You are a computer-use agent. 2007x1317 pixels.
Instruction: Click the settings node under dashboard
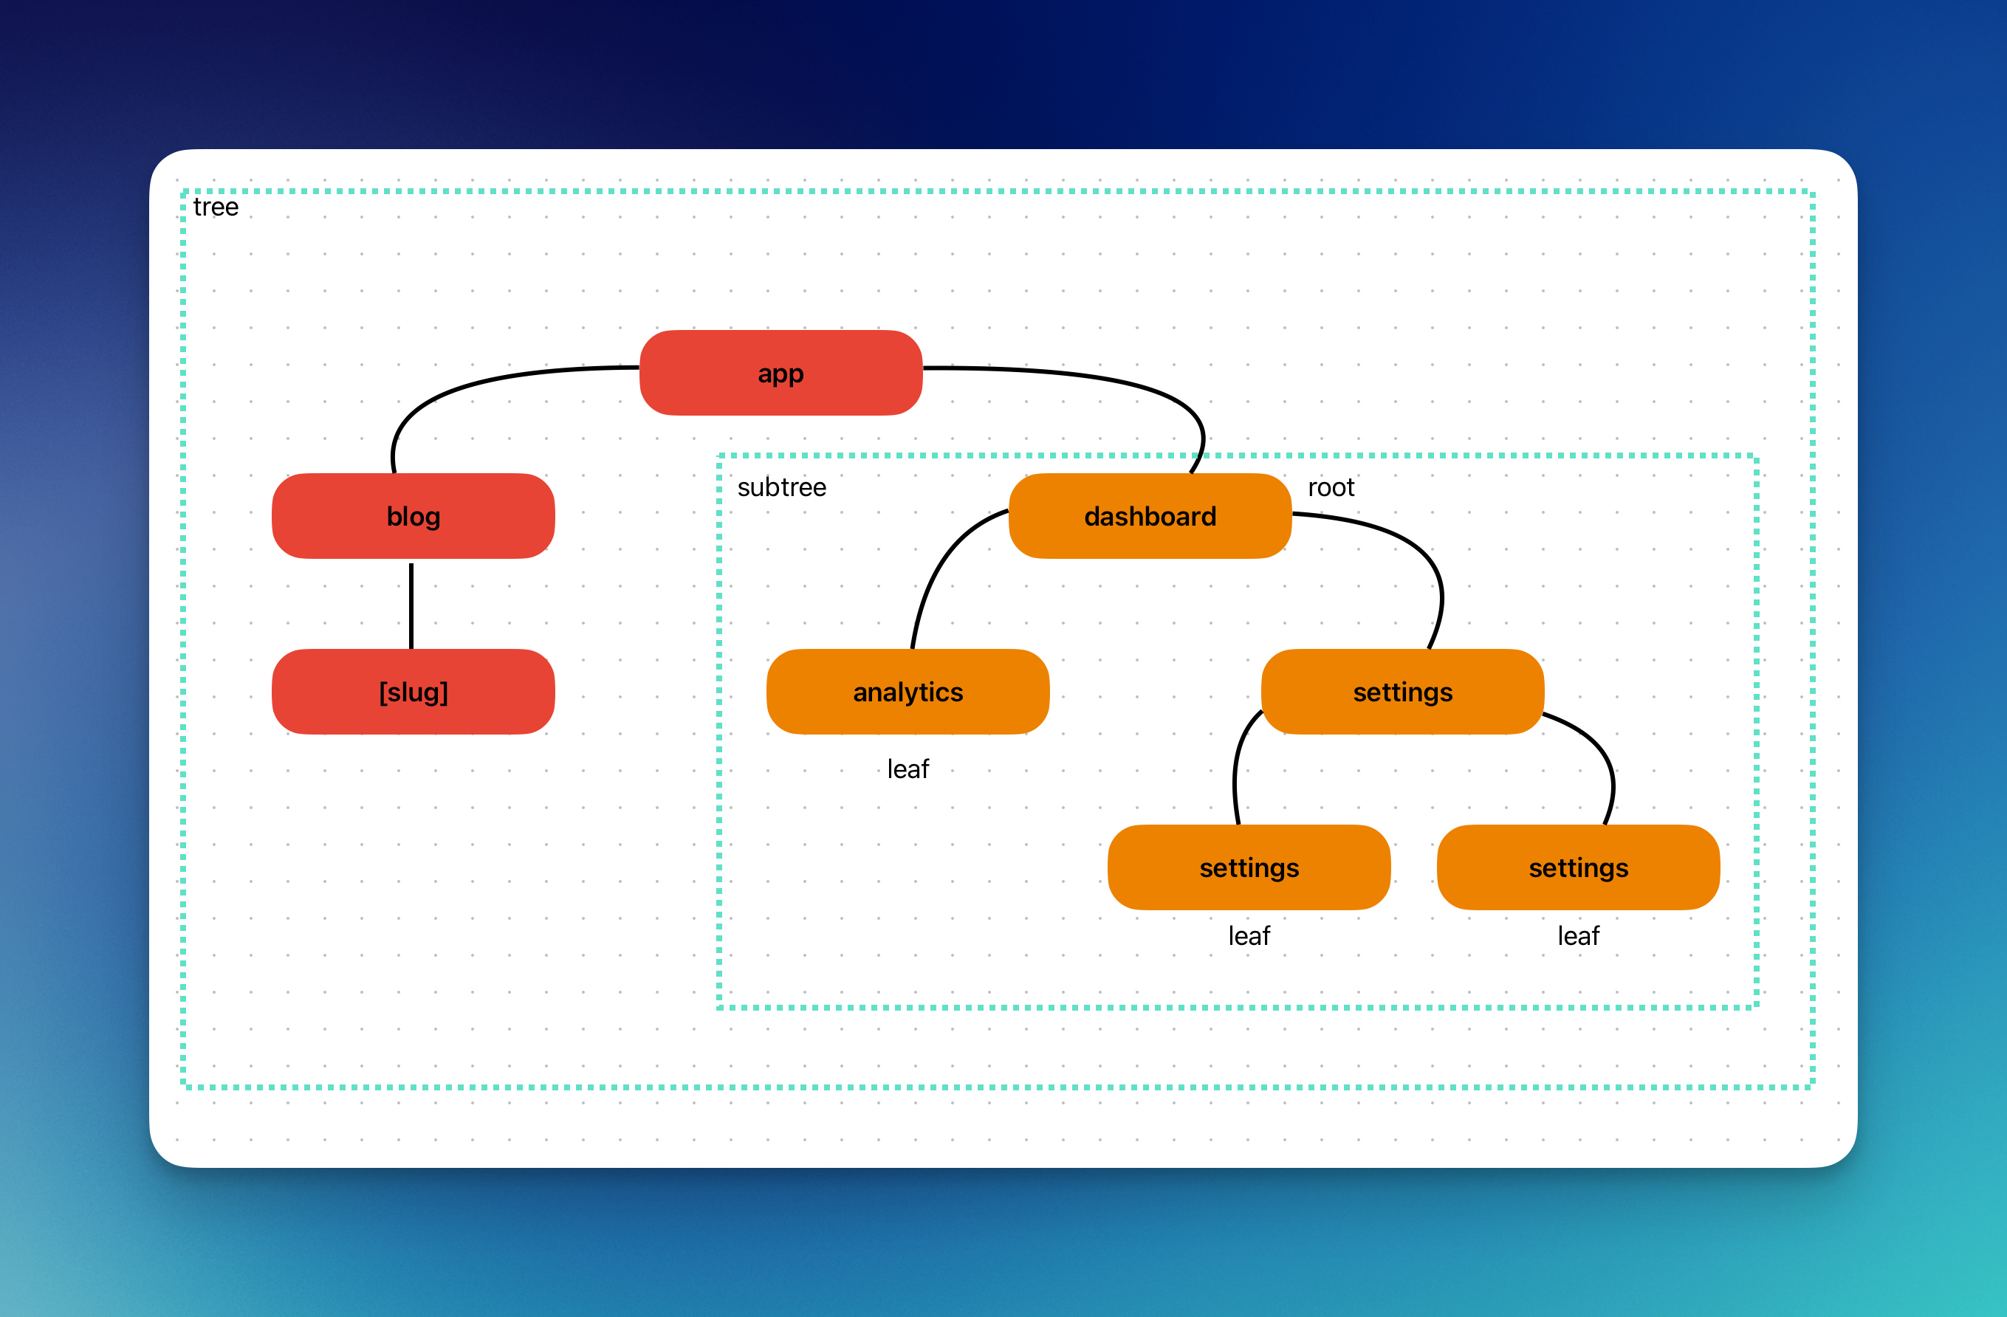1402,692
